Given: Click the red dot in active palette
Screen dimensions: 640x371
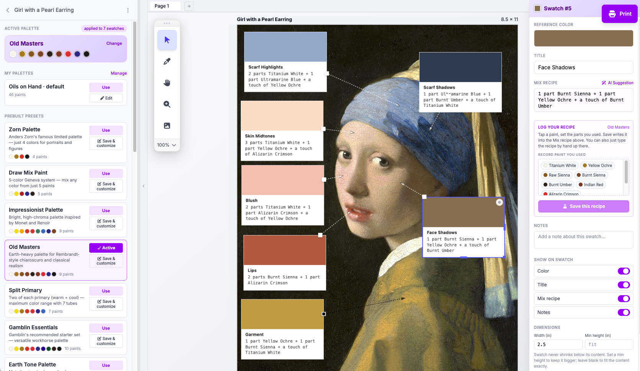Looking at the screenshot, I should [68, 54].
